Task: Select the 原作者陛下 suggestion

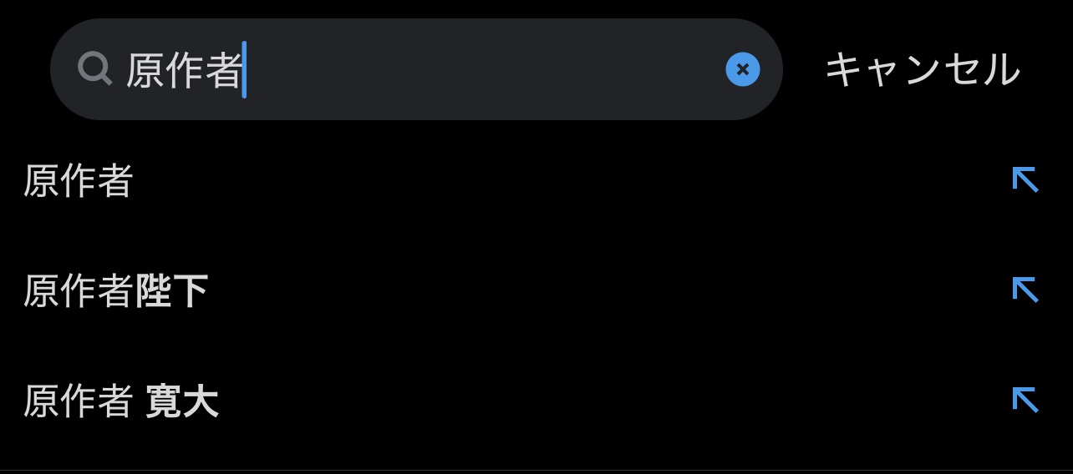Action: [x=115, y=291]
